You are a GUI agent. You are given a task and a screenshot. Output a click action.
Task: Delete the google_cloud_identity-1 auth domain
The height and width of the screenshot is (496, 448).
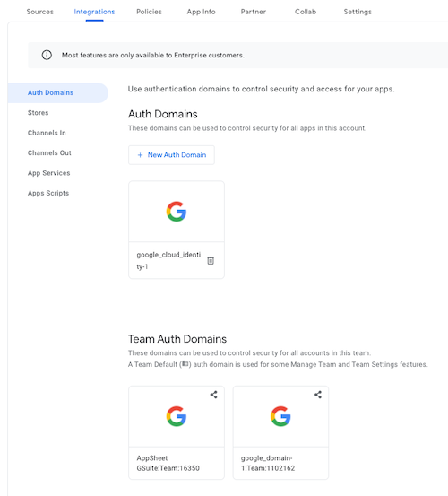pyautogui.click(x=211, y=261)
